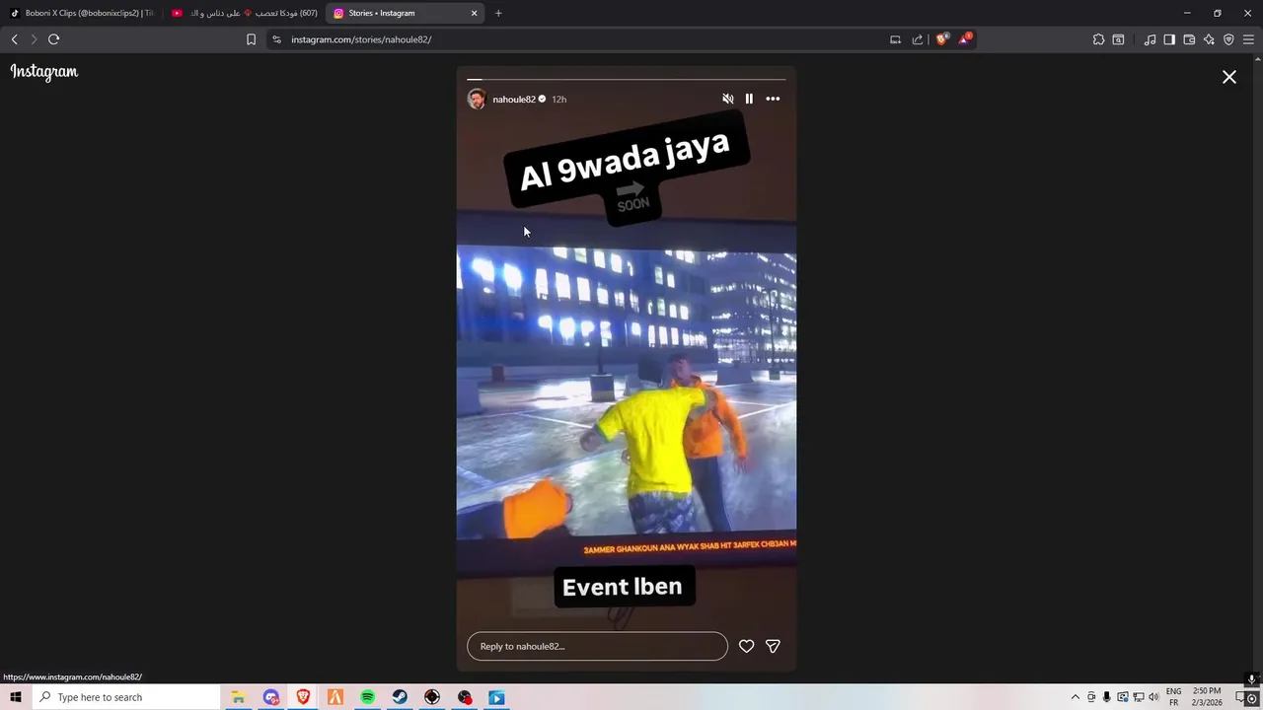Image resolution: width=1263 pixels, height=710 pixels.
Task: Open Brave browser from taskbar
Action: point(303,697)
